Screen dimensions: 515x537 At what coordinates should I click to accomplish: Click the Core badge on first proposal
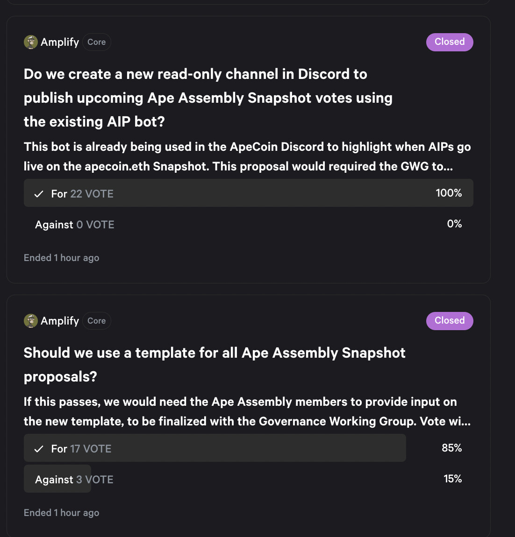[97, 42]
